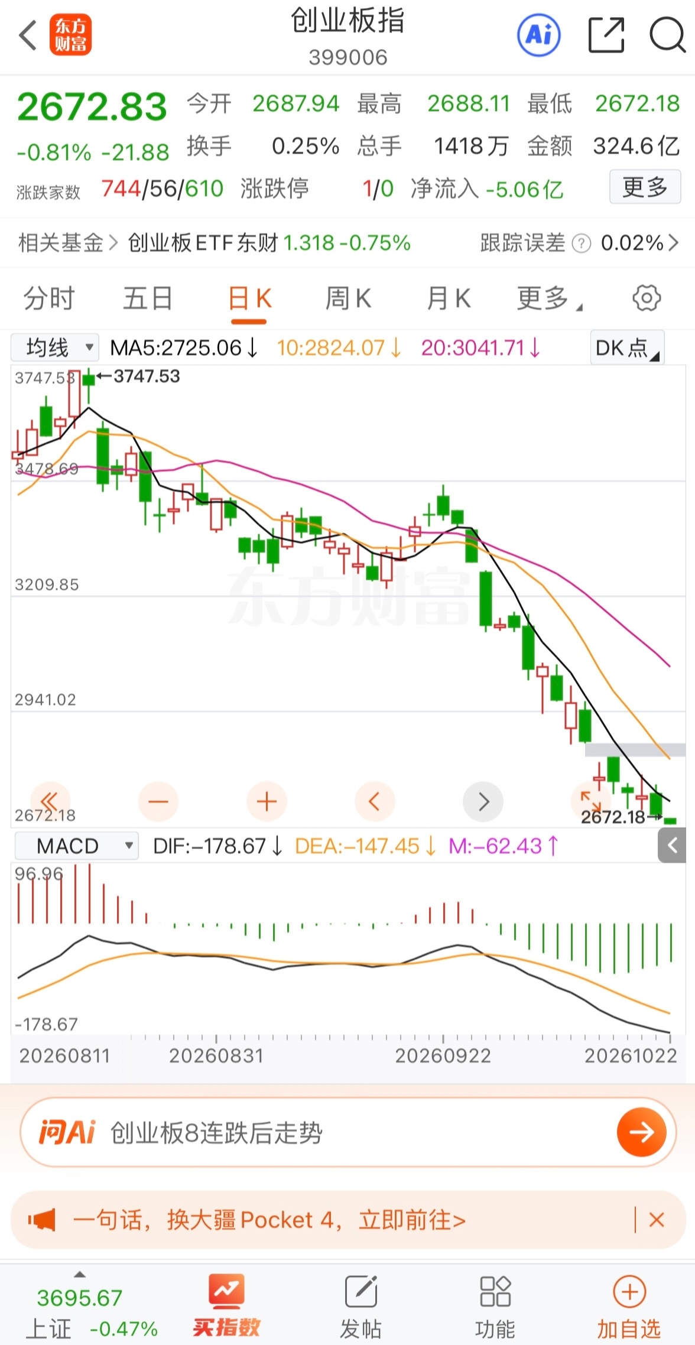Zoom out chart with minus icon
This screenshot has height=1345, width=695.
point(158,801)
